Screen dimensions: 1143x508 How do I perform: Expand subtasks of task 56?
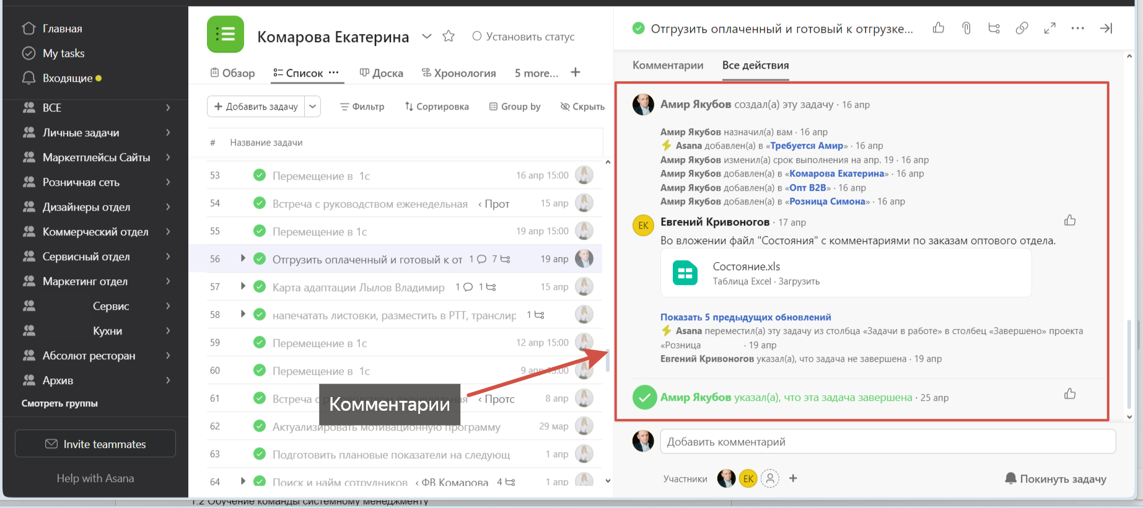point(243,258)
